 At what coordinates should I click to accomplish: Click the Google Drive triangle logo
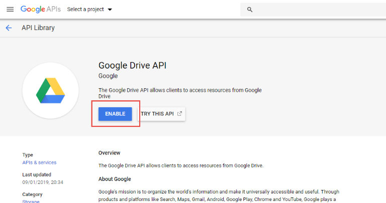50,90
